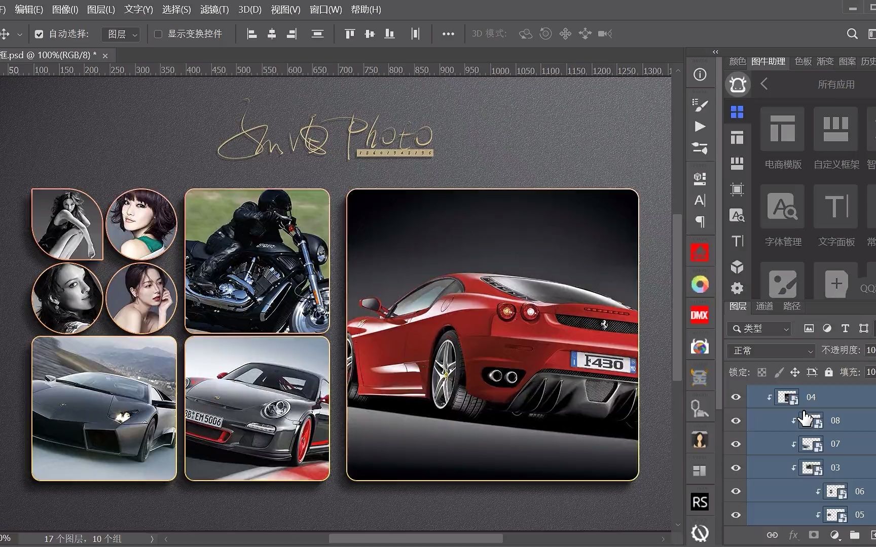This screenshot has height=547, width=876.
Task: Hide layer 08 with its eye icon
Action: click(x=736, y=421)
